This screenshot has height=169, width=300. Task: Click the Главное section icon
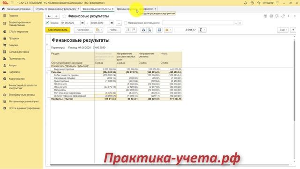(5, 15)
